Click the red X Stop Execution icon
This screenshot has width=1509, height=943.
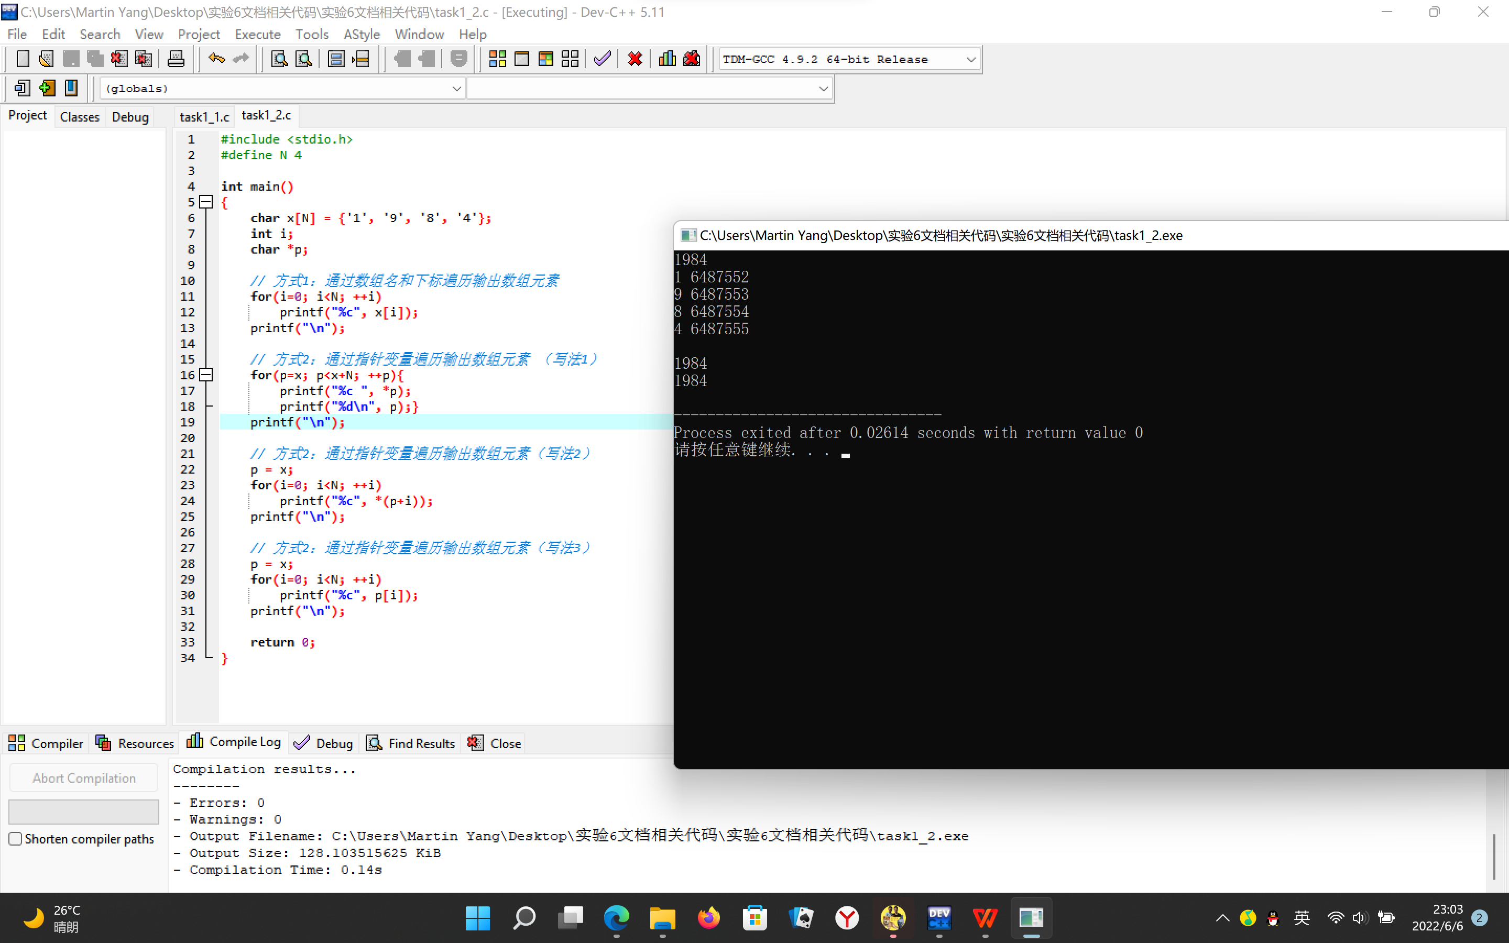click(x=635, y=59)
